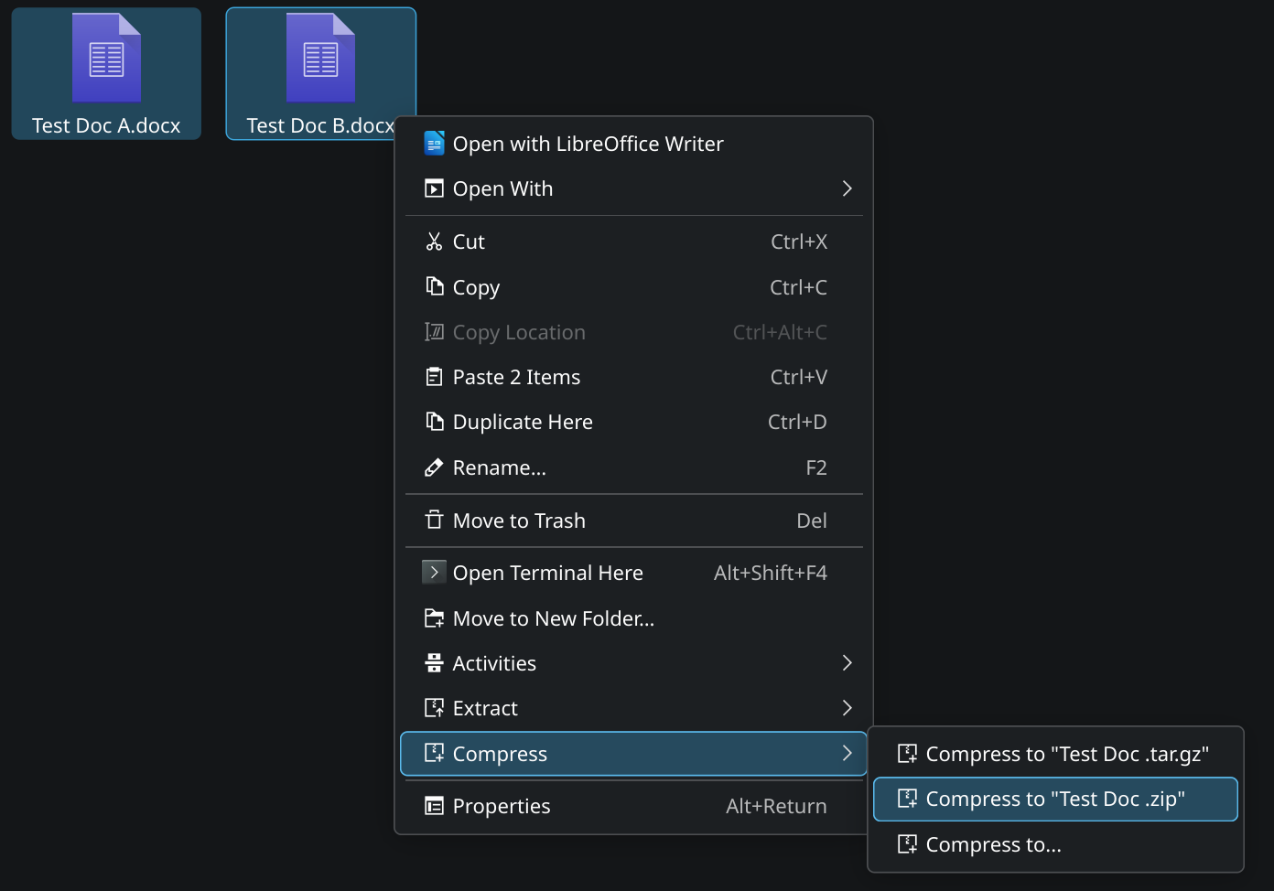Click the archive icon next to Compress

pos(434,753)
